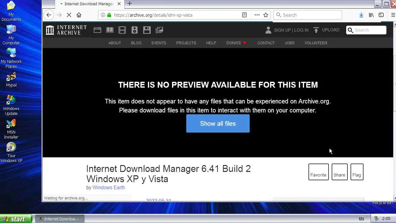396x223 pixels.
Task: Toggle reader view in address bar
Action: click(244, 15)
